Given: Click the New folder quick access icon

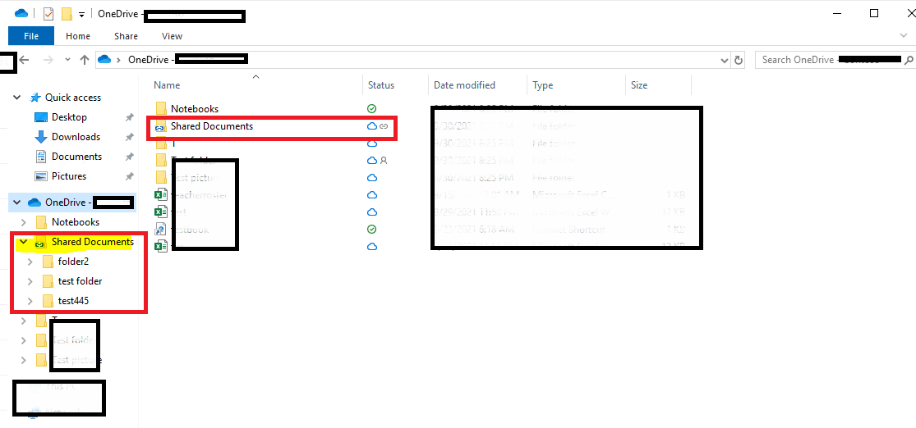Looking at the screenshot, I should [x=67, y=13].
